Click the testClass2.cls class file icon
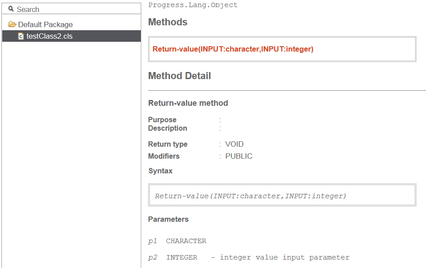The width and height of the screenshot is (426, 268). point(21,36)
